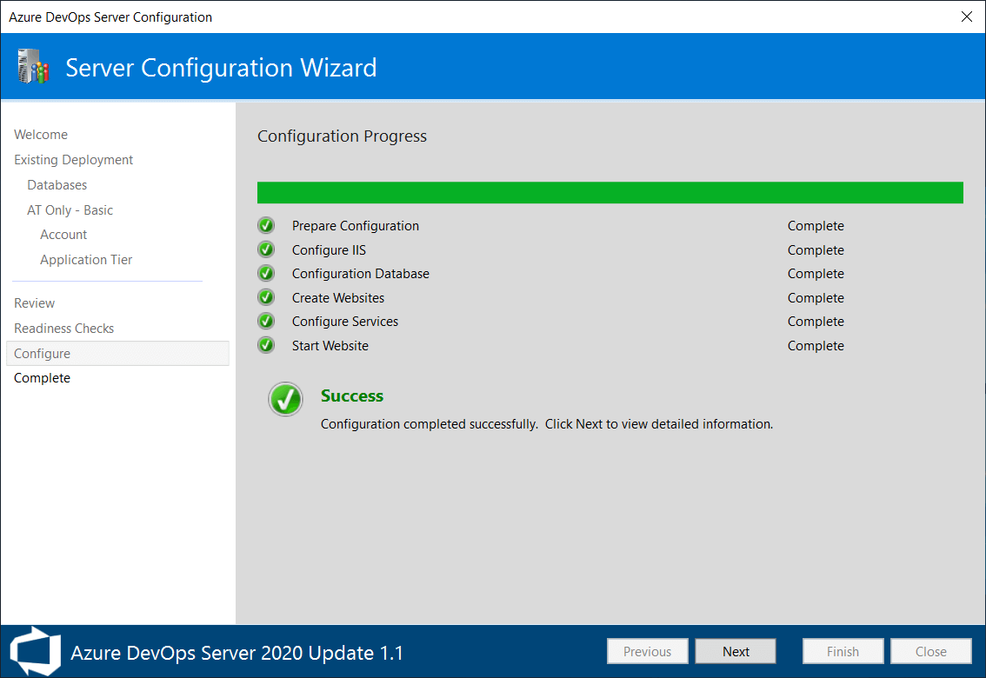
Task: Click the checkmark next to Configuration Database
Action: tap(266, 274)
